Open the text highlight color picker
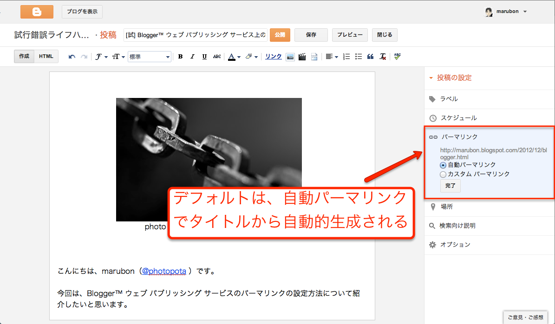Image resolution: width=555 pixels, height=324 pixels. [x=251, y=57]
